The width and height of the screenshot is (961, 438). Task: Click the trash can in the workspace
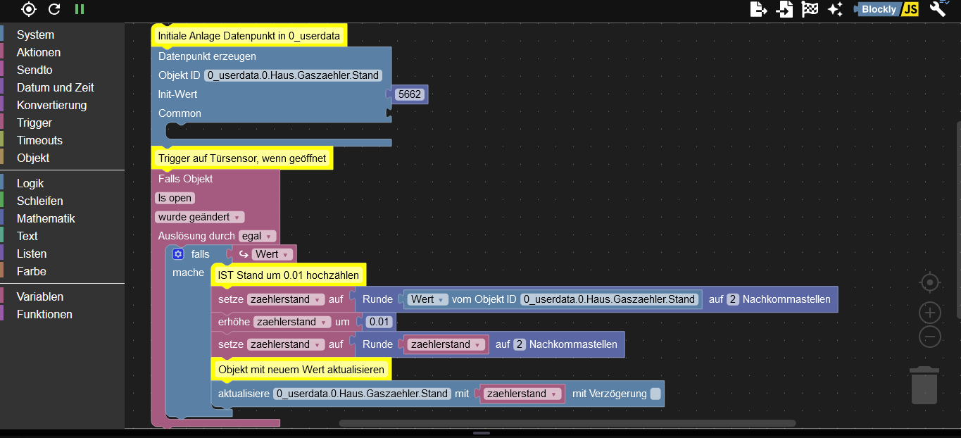click(924, 384)
